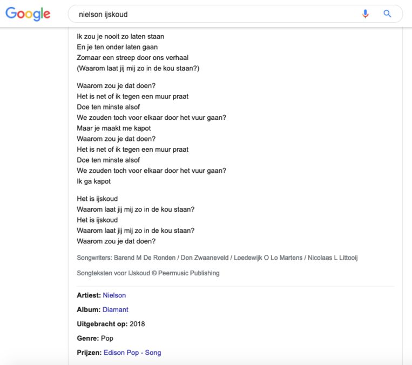Viewport: 412px width, 365px height.
Task: Click the Peermusic Publishing copyright line
Action: [148, 273]
